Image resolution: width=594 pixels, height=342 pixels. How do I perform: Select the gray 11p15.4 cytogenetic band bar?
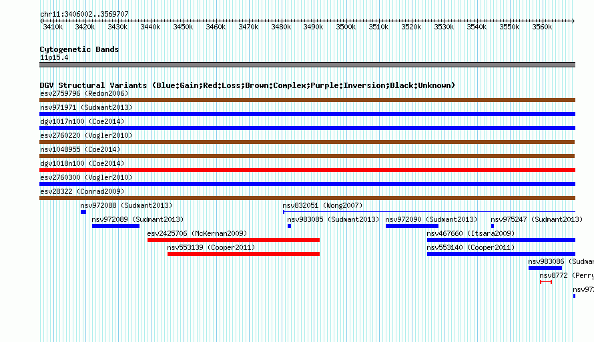(307, 65)
